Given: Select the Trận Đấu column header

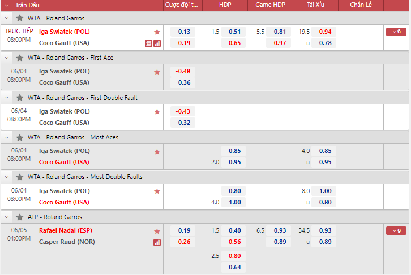Looking at the screenshot, I should tap(27, 5).
